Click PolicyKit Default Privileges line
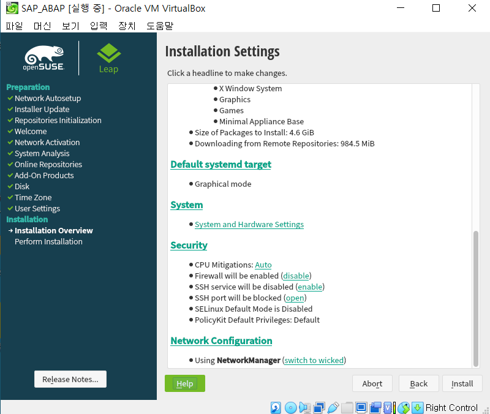The width and height of the screenshot is (490, 414). (x=257, y=320)
